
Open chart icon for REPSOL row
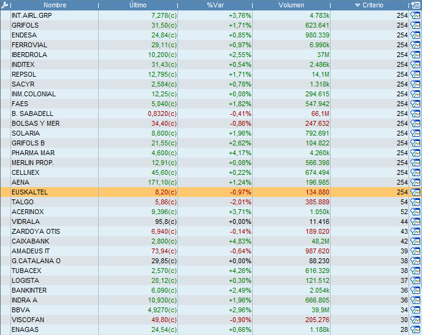point(415,74)
